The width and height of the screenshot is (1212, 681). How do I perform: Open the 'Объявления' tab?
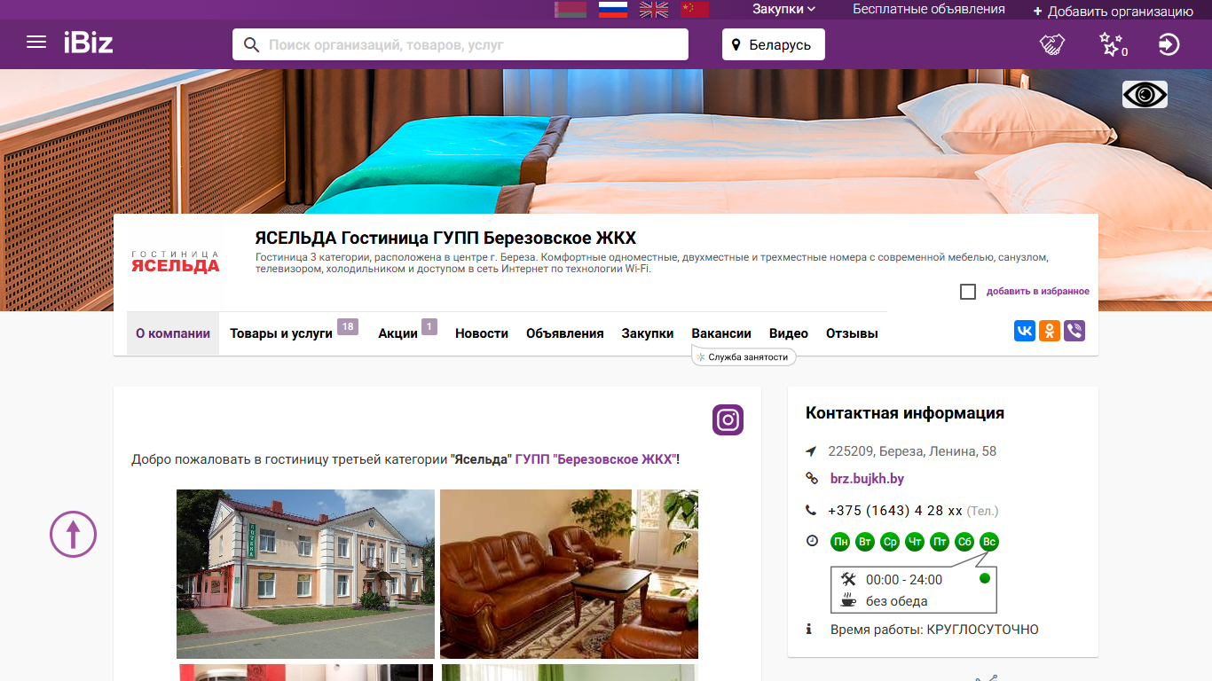pos(565,333)
